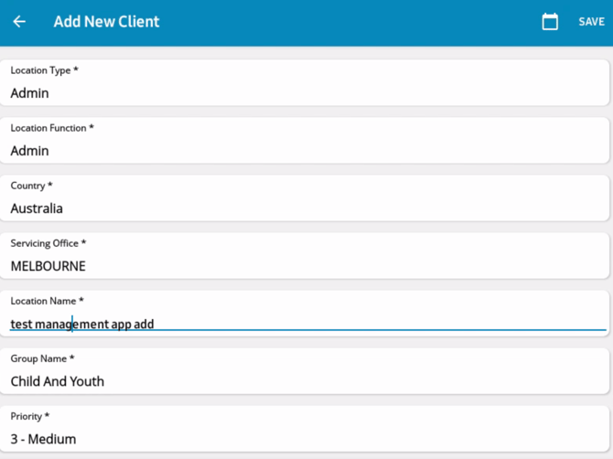Click the Location Type label
Image resolution: width=613 pixels, height=459 pixels.
[44, 70]
